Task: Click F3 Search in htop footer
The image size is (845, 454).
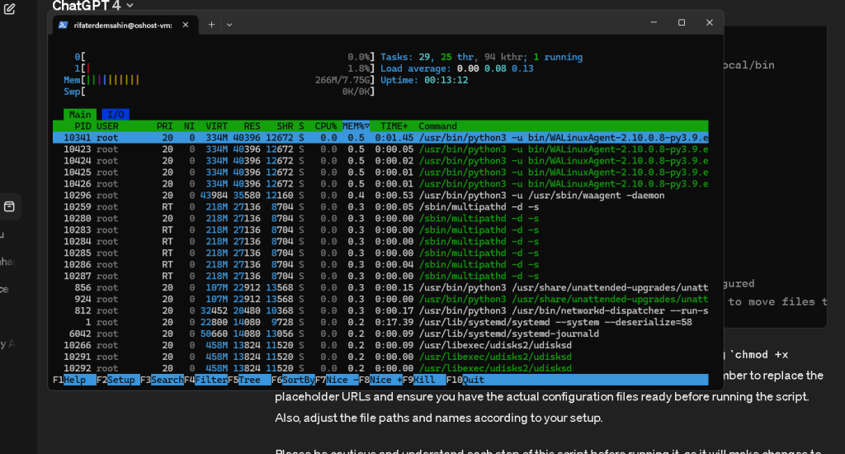Action: 162,380
